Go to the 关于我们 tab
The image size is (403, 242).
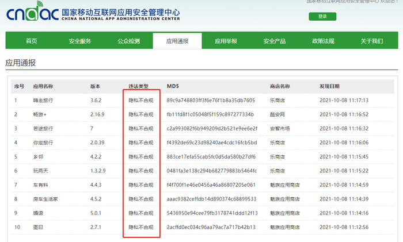click(372, 41)
